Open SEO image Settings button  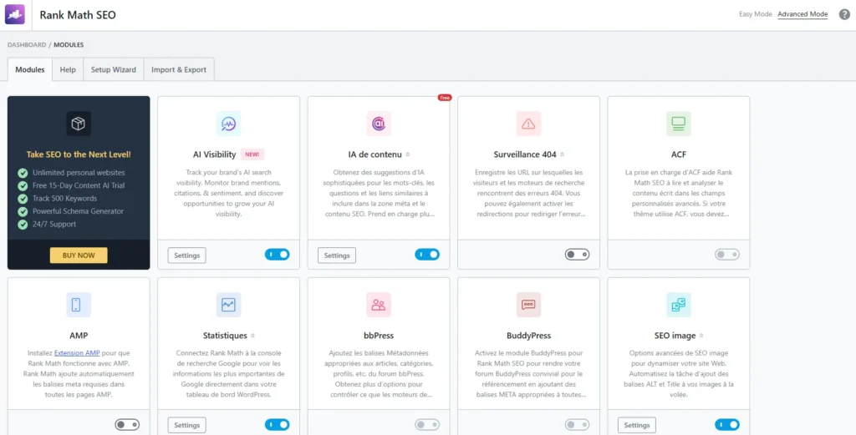pos(637,425)
